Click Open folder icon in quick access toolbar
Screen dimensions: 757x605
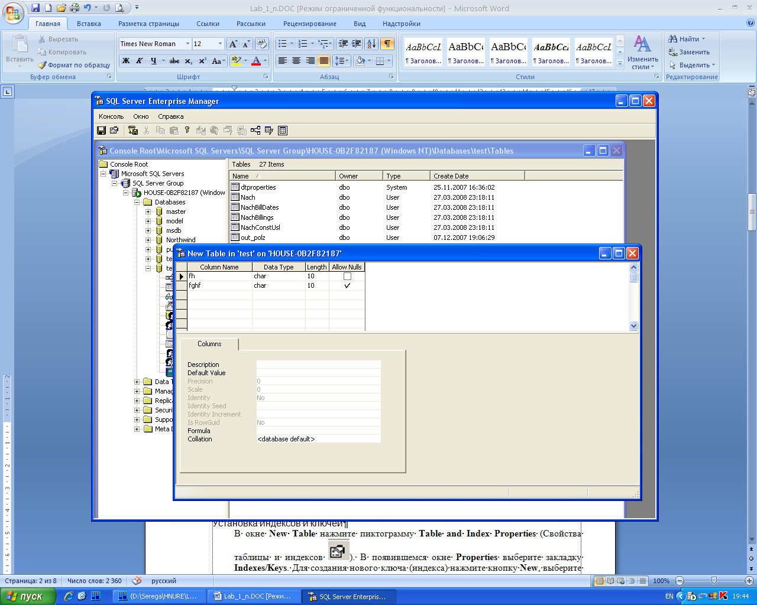click(62, 8)
